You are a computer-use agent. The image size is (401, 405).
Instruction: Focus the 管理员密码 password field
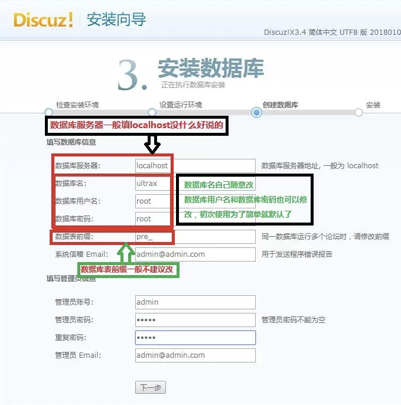point(195,320)
